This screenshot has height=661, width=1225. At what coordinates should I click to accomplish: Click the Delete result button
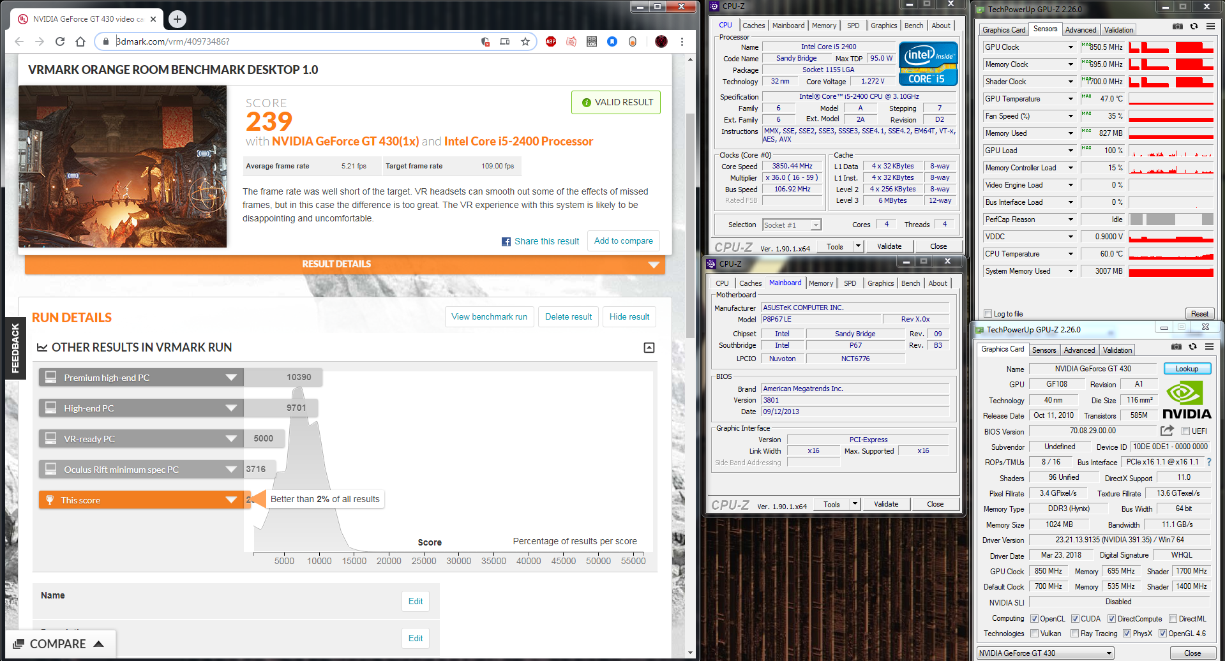tap(569, 317)
